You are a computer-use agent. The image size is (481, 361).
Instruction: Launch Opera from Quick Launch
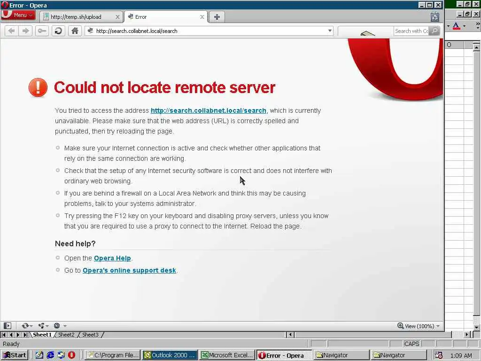71,355
